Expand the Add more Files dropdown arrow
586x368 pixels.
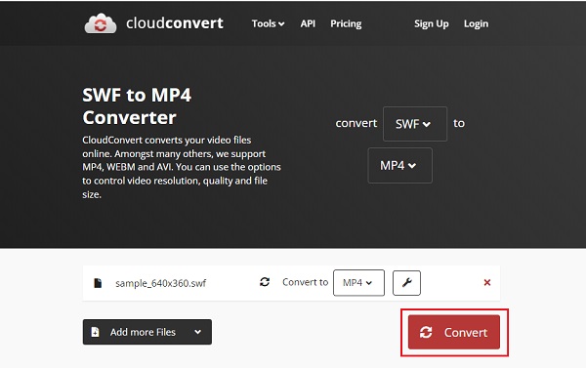click(x=197, y=332)
